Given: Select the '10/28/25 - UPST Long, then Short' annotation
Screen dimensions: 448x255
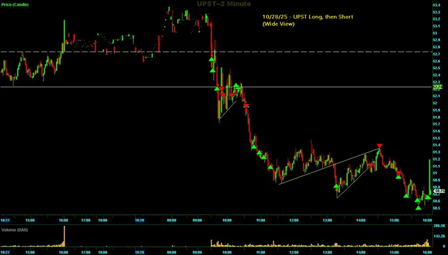Looking at the screenshot, I should point(308,17).
